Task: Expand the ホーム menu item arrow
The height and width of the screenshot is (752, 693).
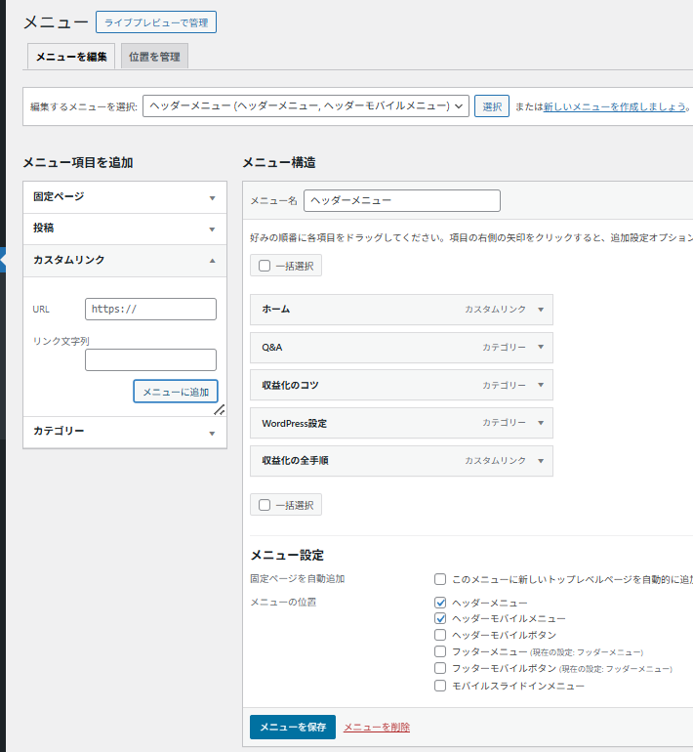Action: tap(540, 310)
